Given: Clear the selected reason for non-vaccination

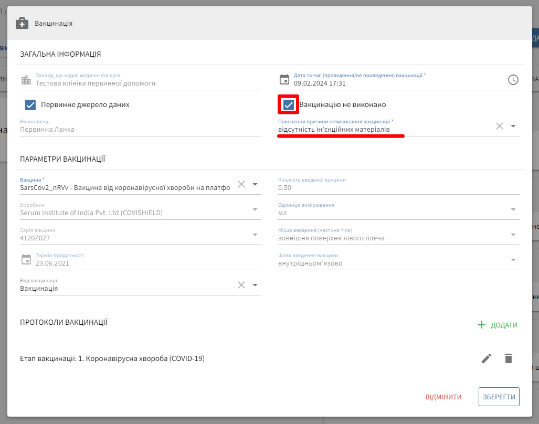Looking at the screenshot, I should [500, 126].
